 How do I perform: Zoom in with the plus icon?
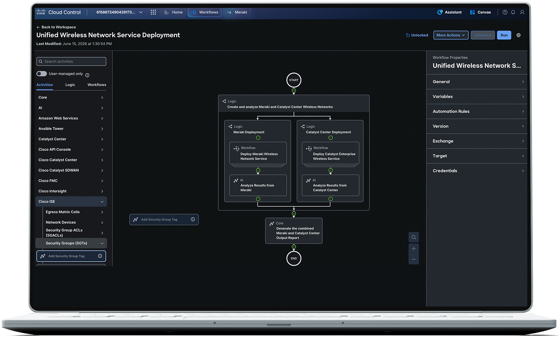tap(414, 249)
